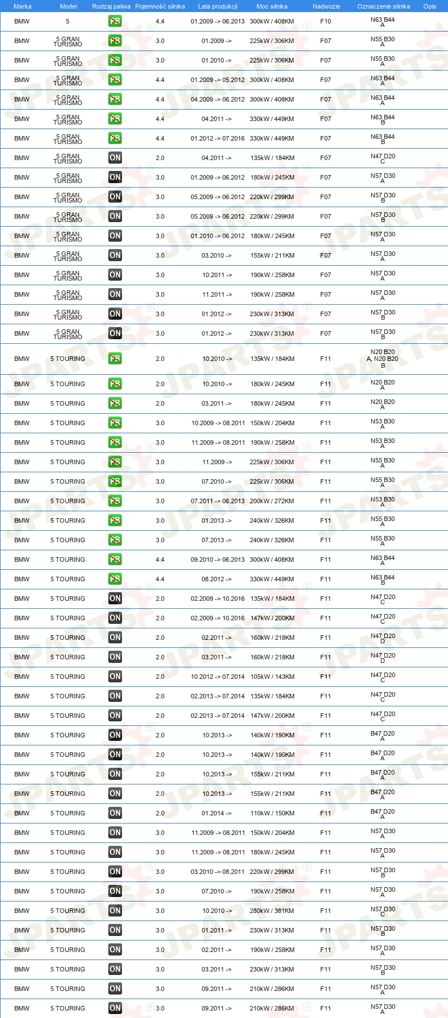448x1018 pixels.
Task: Click petrol icon for 5 Touring 01.2013 240kW row
Action: click(115, 520)
